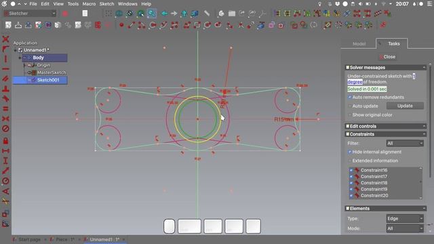This screenshot has width=434, height=244.
Task: Select the Radius constraint tool
Action: (x=5, y=181)
